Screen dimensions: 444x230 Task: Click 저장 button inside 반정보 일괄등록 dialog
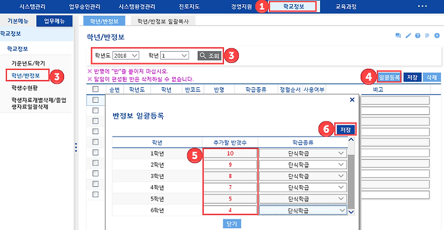pyautogui.click(x=345, y=130)
